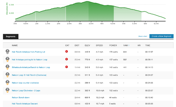Open Hall Ranch Antelope from Parking Lot segment
Screen dimensions: 176x107
[28, 52]
